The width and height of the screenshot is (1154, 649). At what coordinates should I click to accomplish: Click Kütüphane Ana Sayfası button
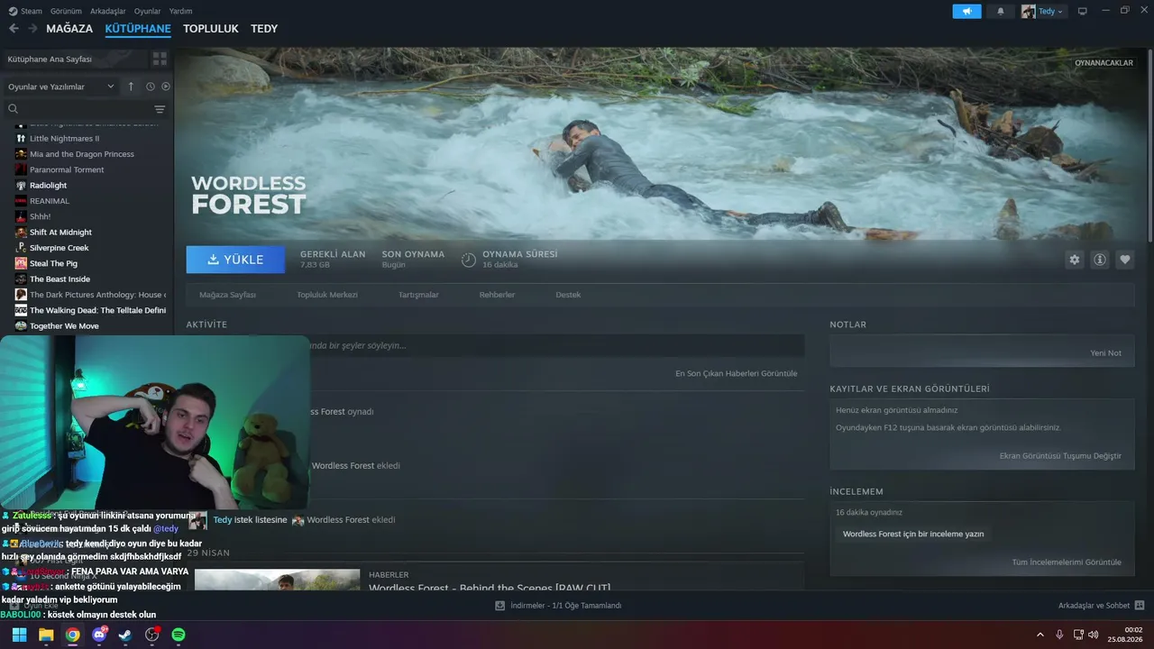coord(74,59)
